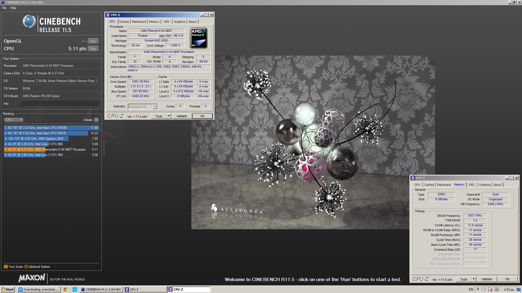Switch to Memory tab in top CPU-Z window

coord(154,22)
